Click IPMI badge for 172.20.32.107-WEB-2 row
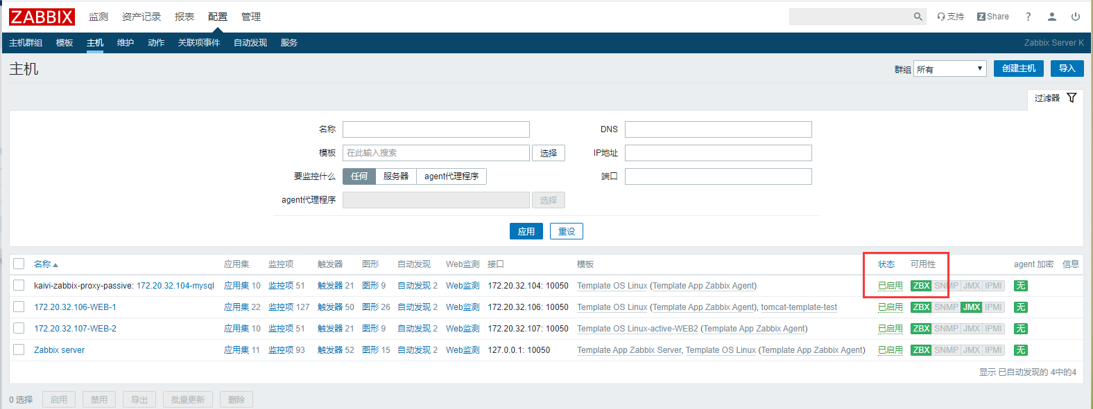 (x=994, y=329)
